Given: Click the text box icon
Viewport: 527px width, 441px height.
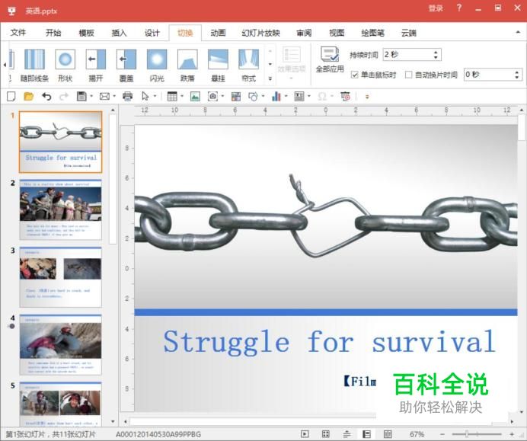Looking at the screenshot, I should coord(299,97).
